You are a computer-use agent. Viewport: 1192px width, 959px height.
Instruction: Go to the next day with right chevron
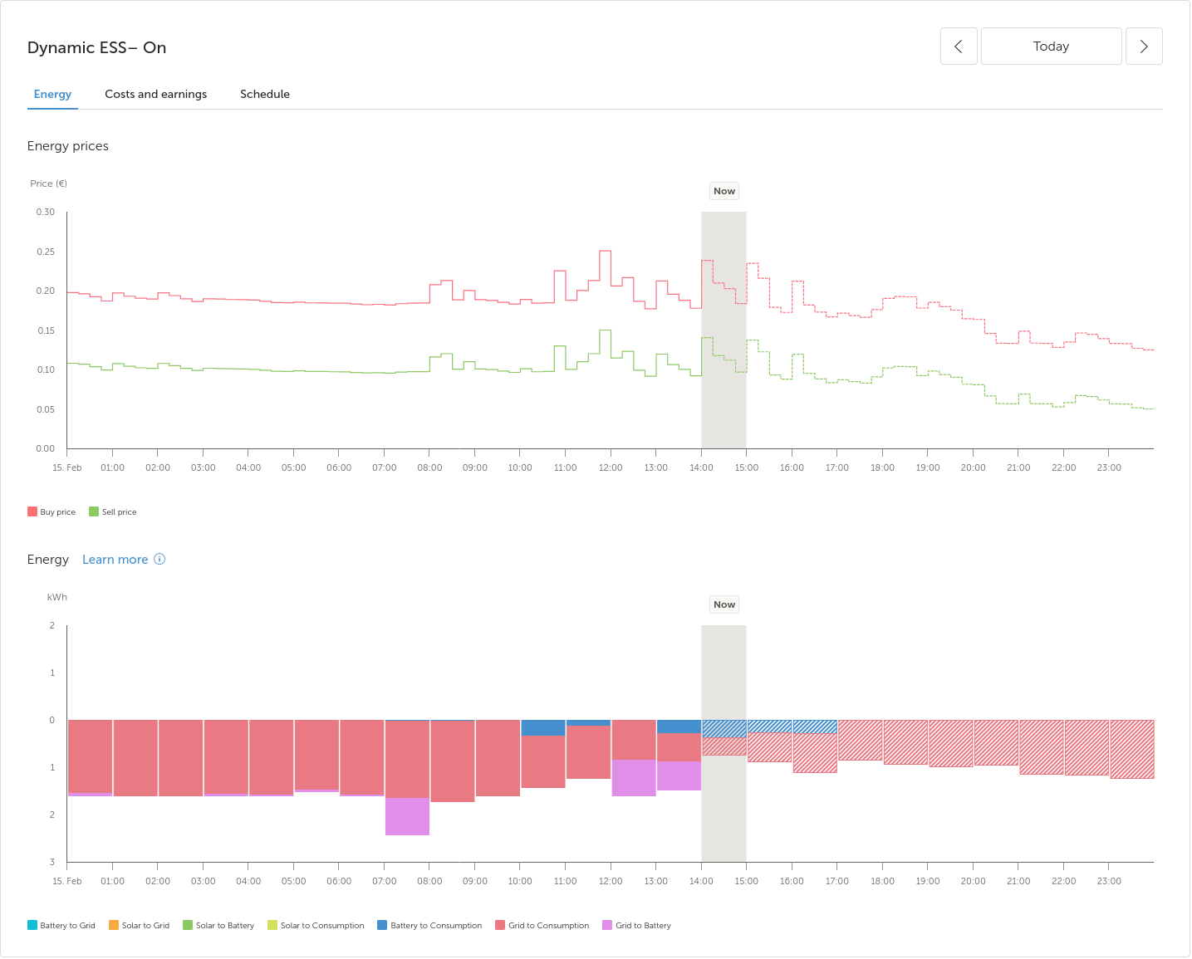pyautogui.click(x=1143, y=46)
